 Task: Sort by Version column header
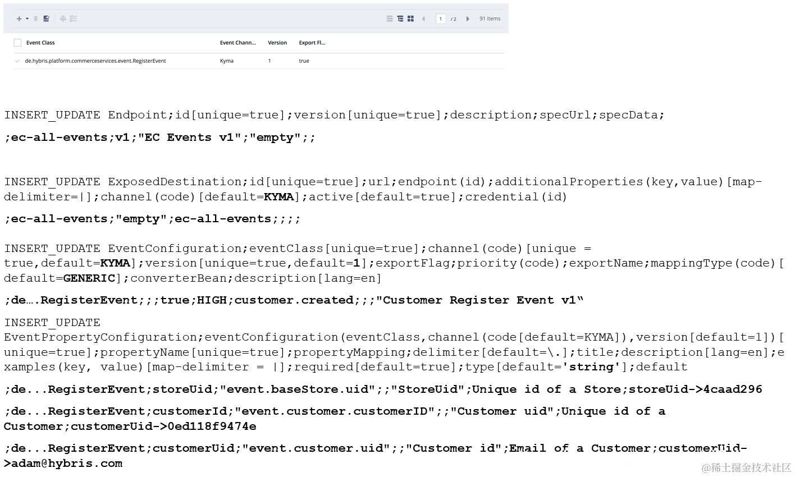[x=277, y=43]
